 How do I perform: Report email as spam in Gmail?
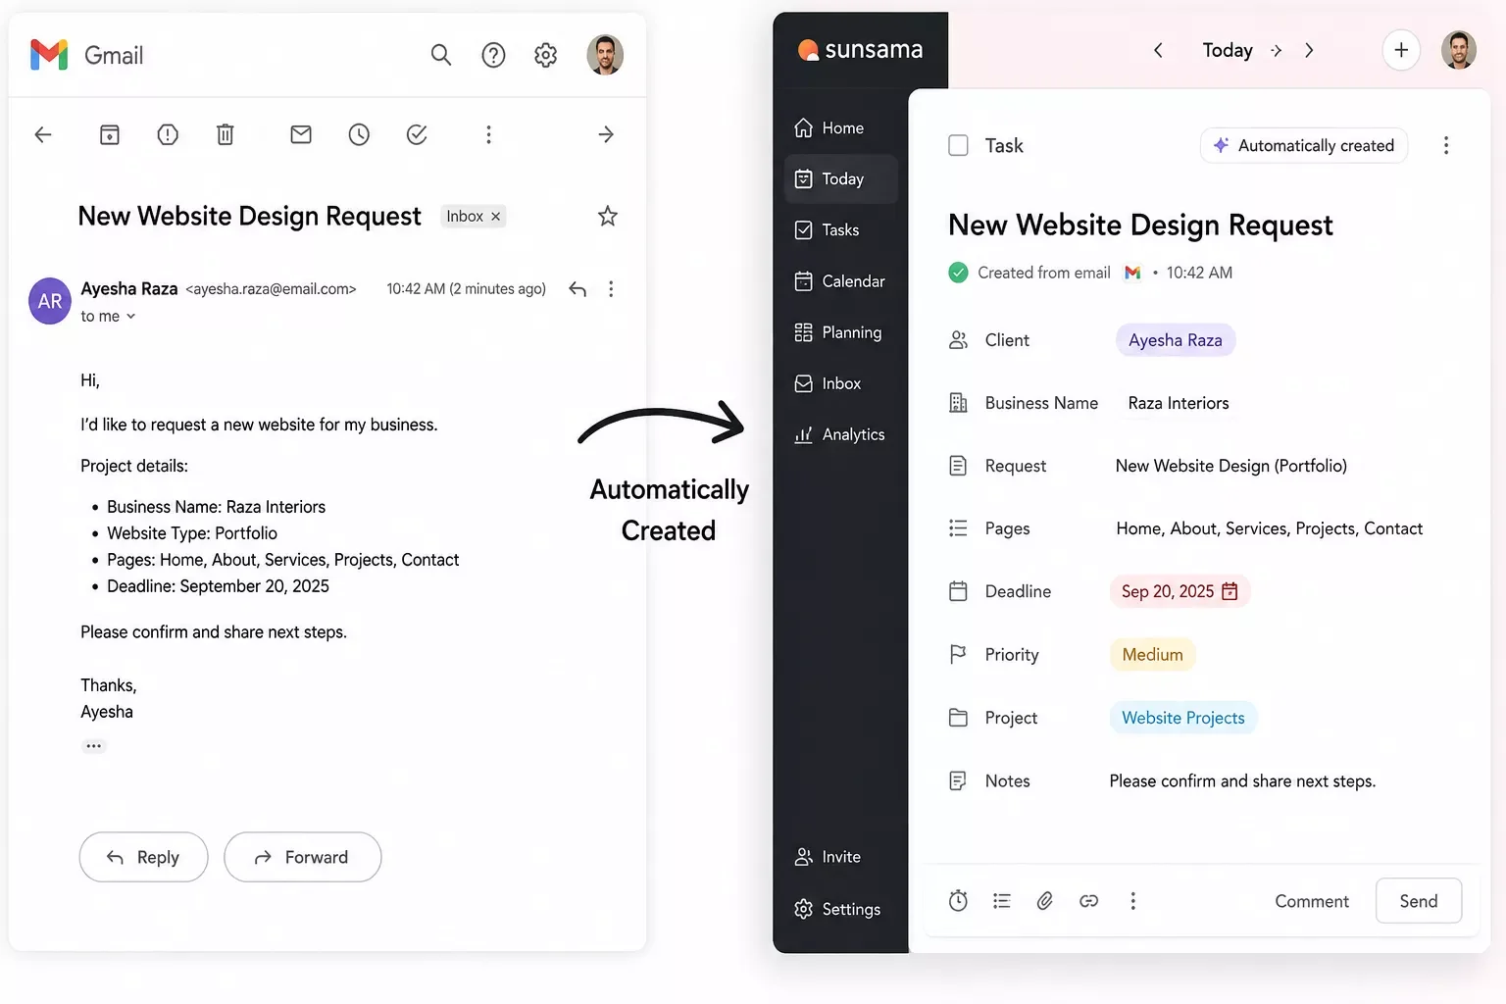[168, 134]
